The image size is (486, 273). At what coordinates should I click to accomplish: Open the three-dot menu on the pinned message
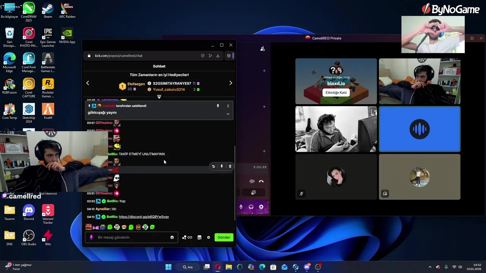(x=228, y=106)
